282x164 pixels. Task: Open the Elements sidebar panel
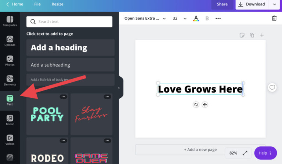pos(10,81)
